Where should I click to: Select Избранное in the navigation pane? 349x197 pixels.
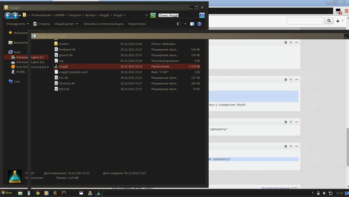point(18,33)
